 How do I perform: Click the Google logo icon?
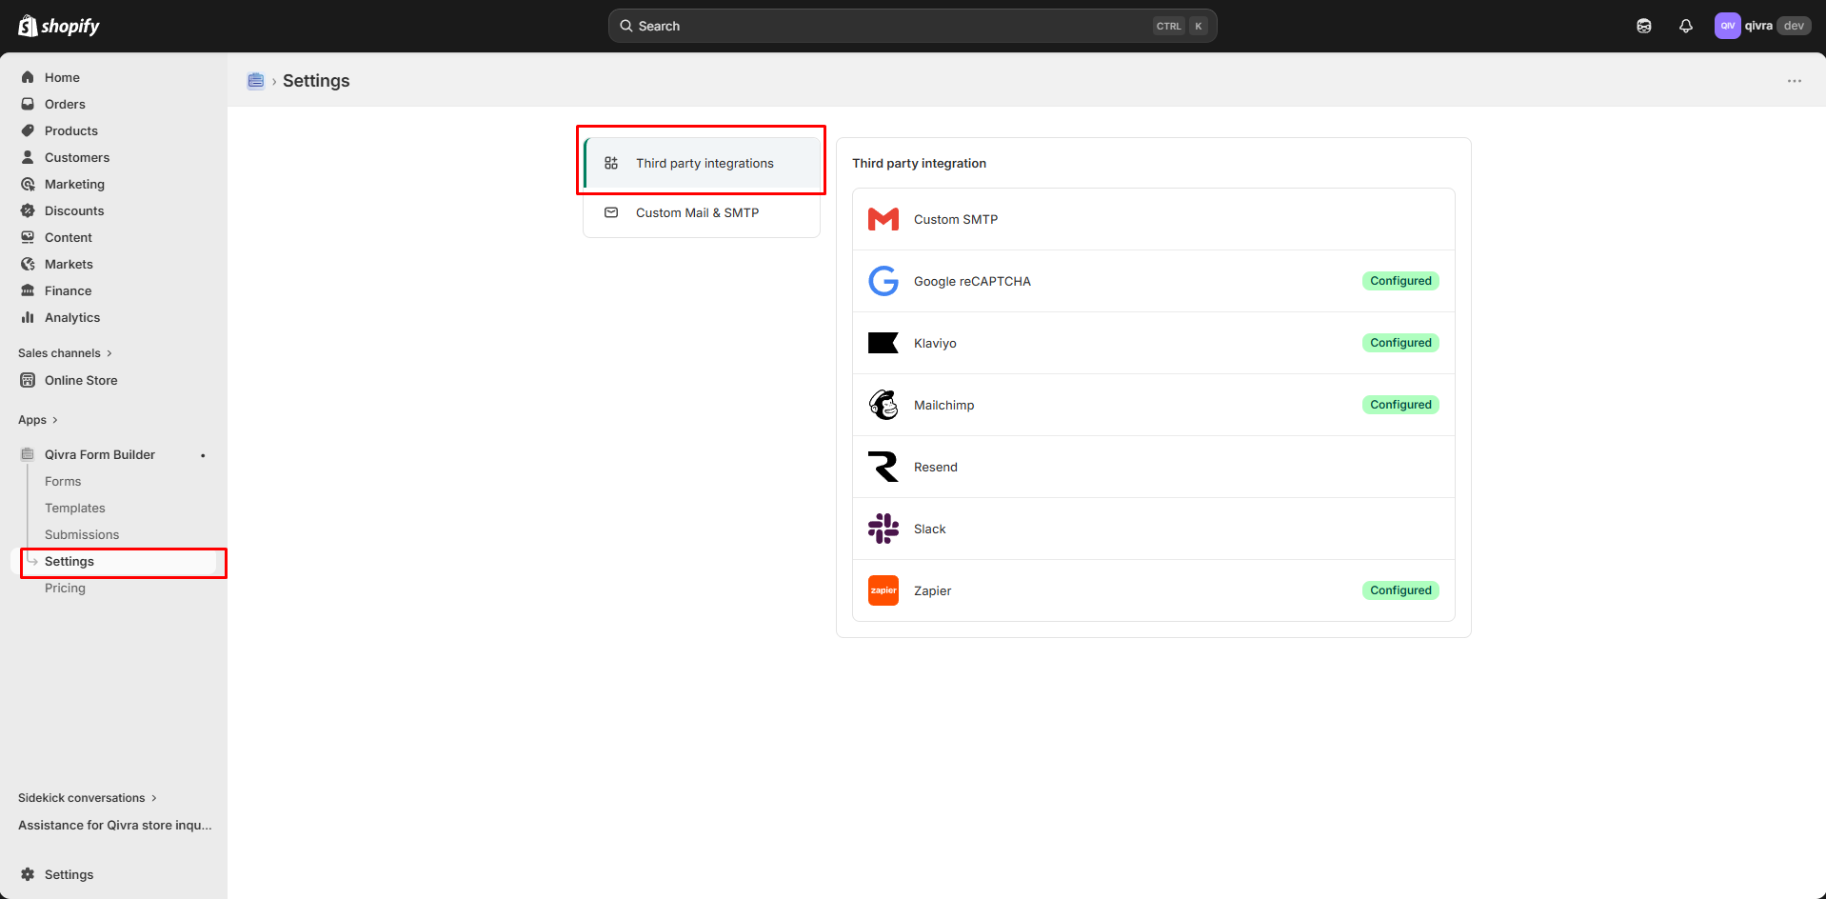point(883,281)
